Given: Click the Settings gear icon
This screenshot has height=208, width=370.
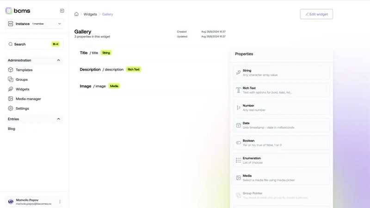Looking at the screenshot, I should tap(10, 108).
